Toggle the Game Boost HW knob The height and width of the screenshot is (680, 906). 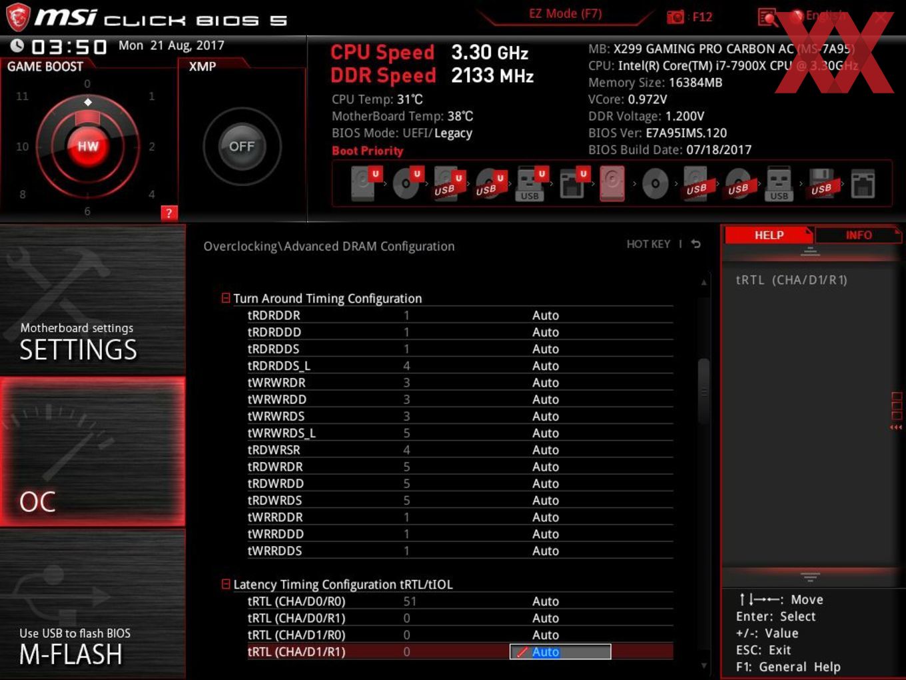point(88,147)
